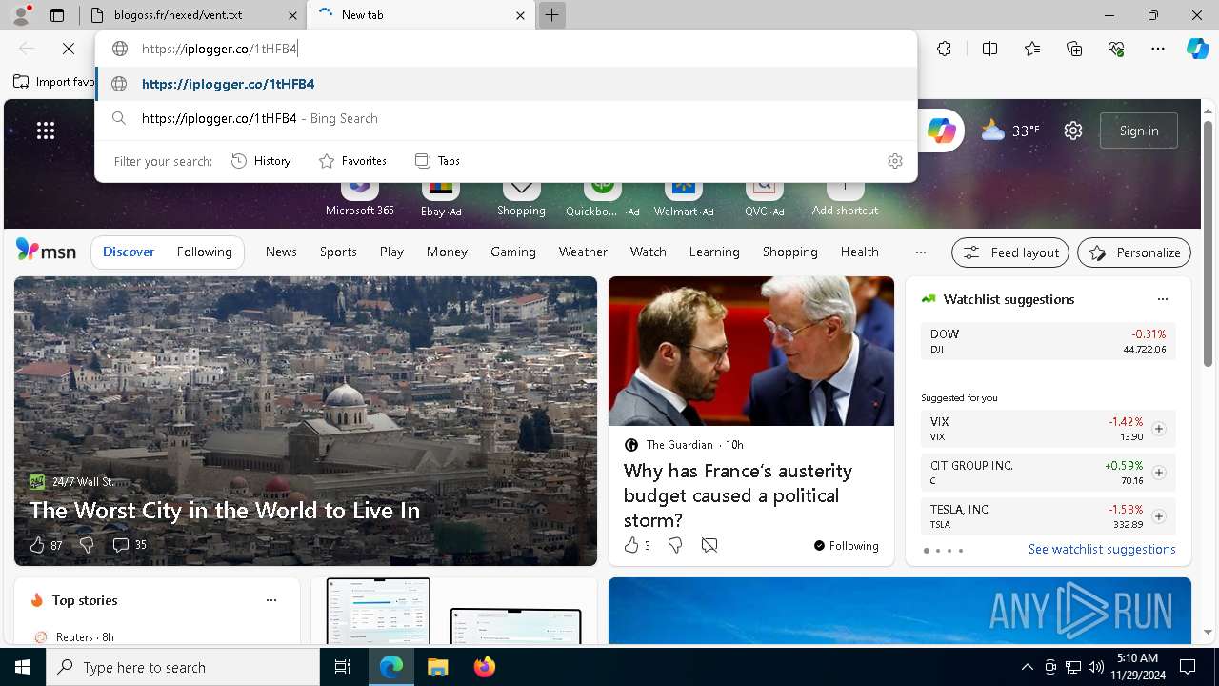Toggle split screen view
1219x686 pixels.
pos(989,49)
